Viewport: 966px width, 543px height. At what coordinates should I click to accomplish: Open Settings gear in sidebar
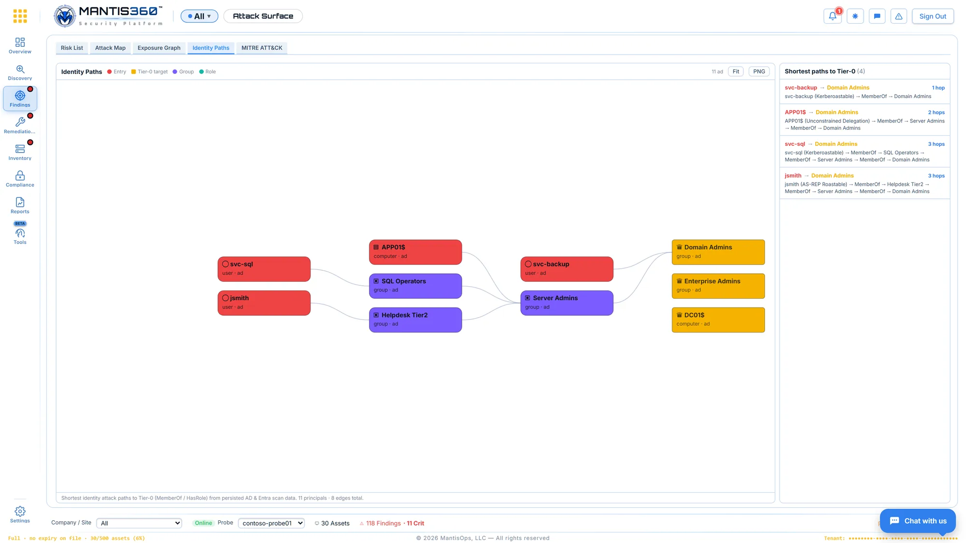pos(20,515)
